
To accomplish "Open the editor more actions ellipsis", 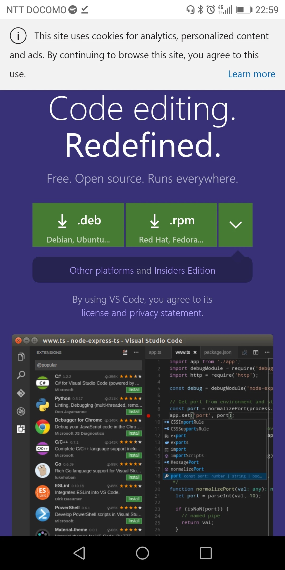I will tap(267, 352).
